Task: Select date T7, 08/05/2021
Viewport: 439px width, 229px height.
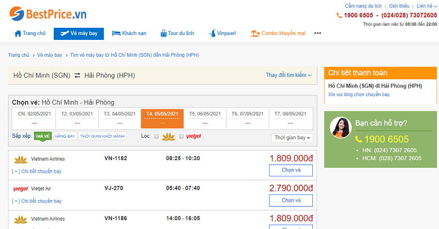Action: (290, 119)
